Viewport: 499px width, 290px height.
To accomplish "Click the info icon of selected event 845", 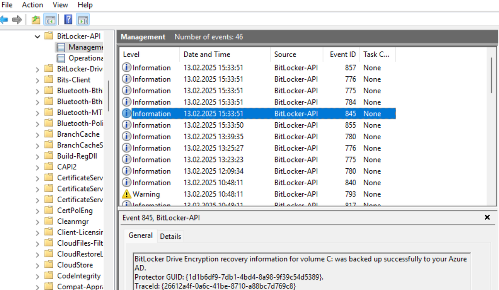I will click(x=127, y=113).
